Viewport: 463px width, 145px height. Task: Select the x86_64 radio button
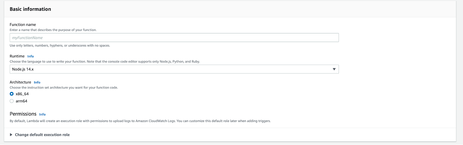[x=12, y=94]
